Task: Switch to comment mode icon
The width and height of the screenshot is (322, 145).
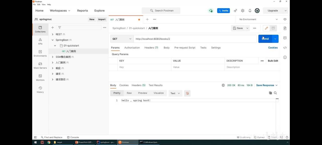Action: [x=273, y=28]
